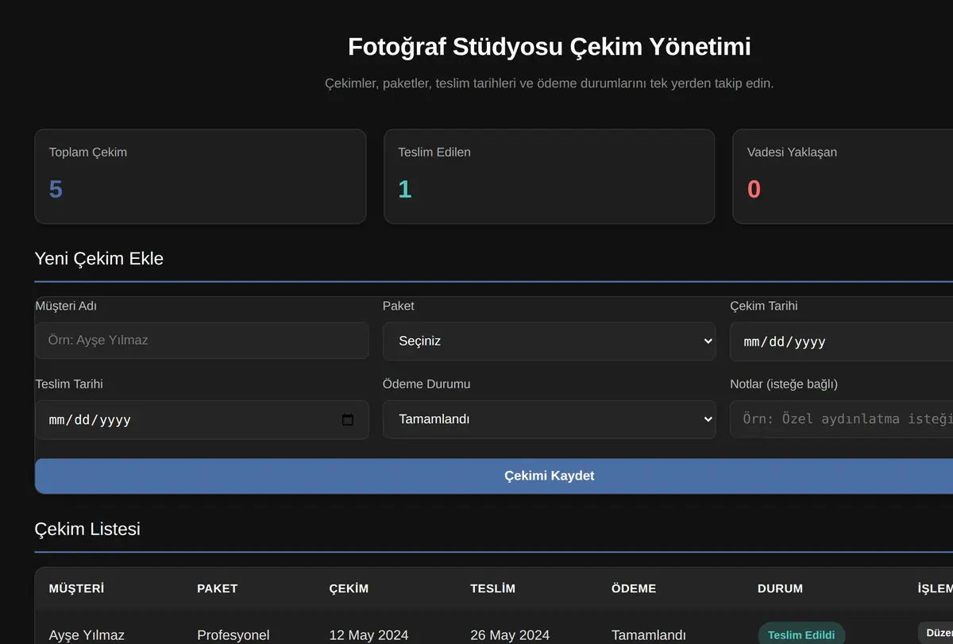
Task: Click the İŞLEM column header
Action: coord(936,588)
